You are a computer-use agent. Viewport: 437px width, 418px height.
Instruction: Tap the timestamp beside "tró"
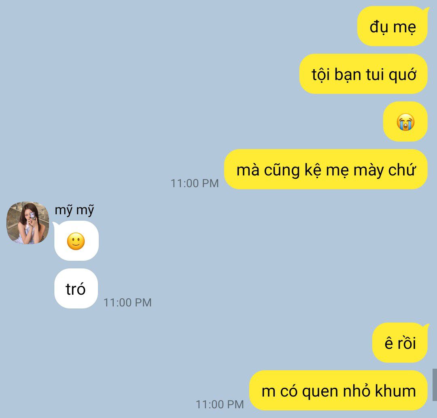pos(127,302)
